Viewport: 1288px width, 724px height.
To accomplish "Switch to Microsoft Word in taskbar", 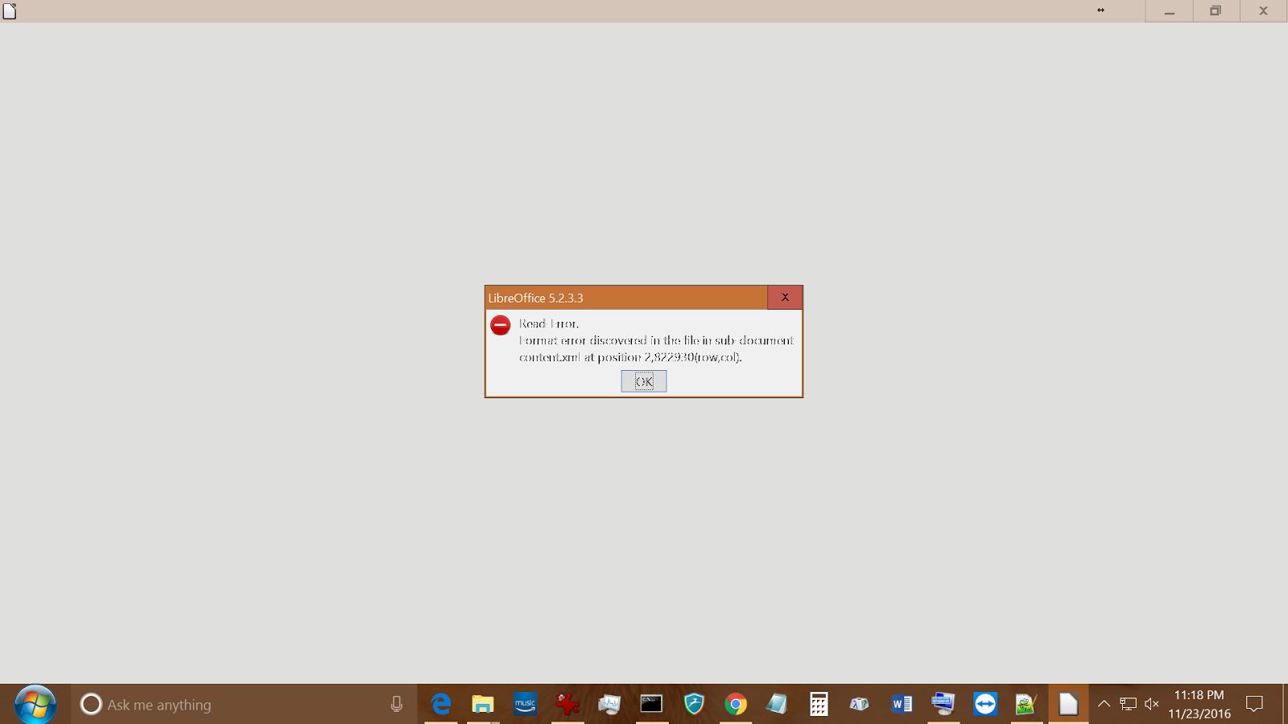I will tap(902, 705).
